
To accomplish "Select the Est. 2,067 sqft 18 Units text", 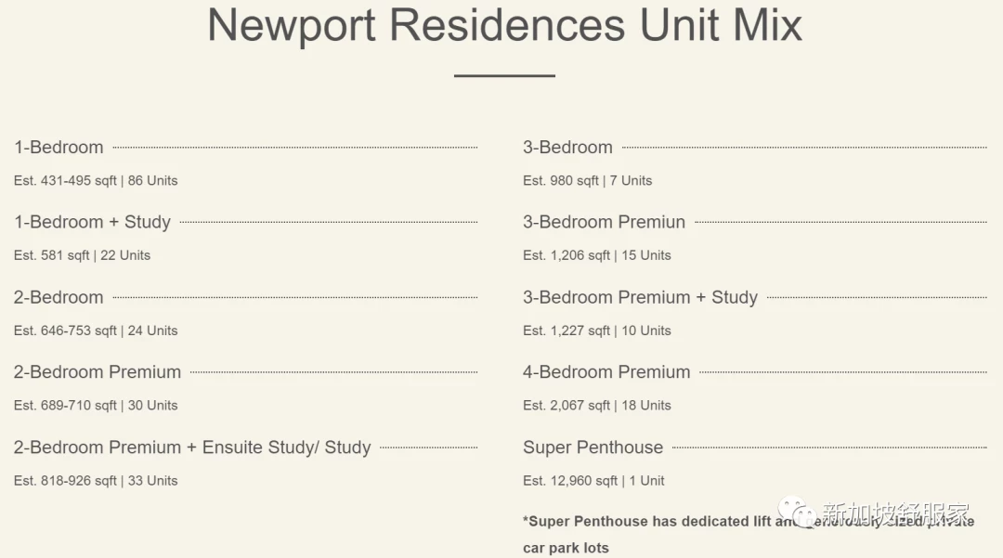I will coord(597,406).
